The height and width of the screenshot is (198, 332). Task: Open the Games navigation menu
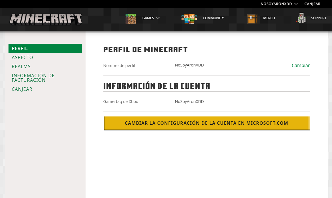(148, 18)
